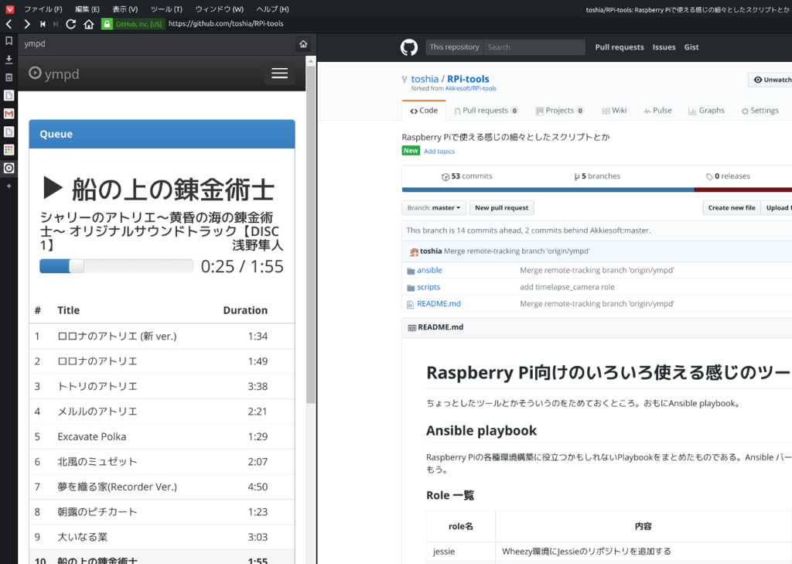This screenshot has height=564, width=792.
Task: Select the active ympd web panel icon
Action: [x=9, y=168]
